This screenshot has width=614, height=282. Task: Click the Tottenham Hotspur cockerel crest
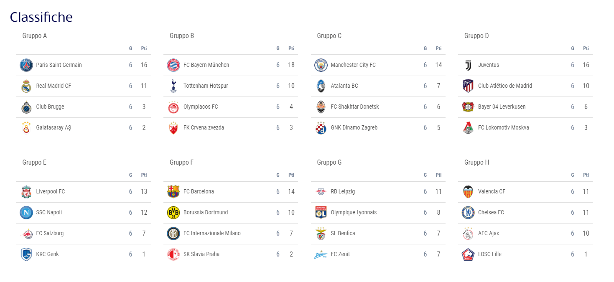click(173, 86)
